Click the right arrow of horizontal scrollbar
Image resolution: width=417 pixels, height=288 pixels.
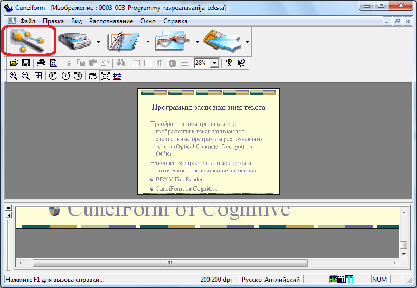(x=394, y=263)
